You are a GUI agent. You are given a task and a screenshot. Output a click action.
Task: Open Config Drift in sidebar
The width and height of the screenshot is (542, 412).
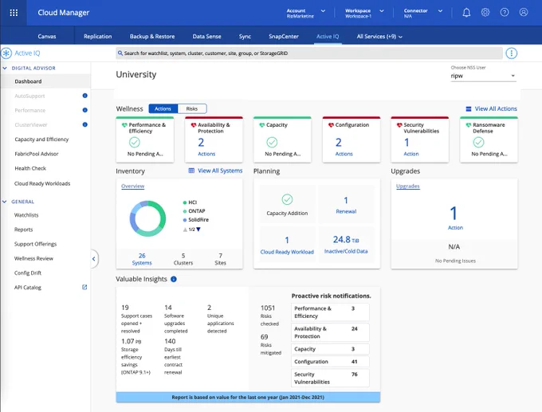[28, 273]
